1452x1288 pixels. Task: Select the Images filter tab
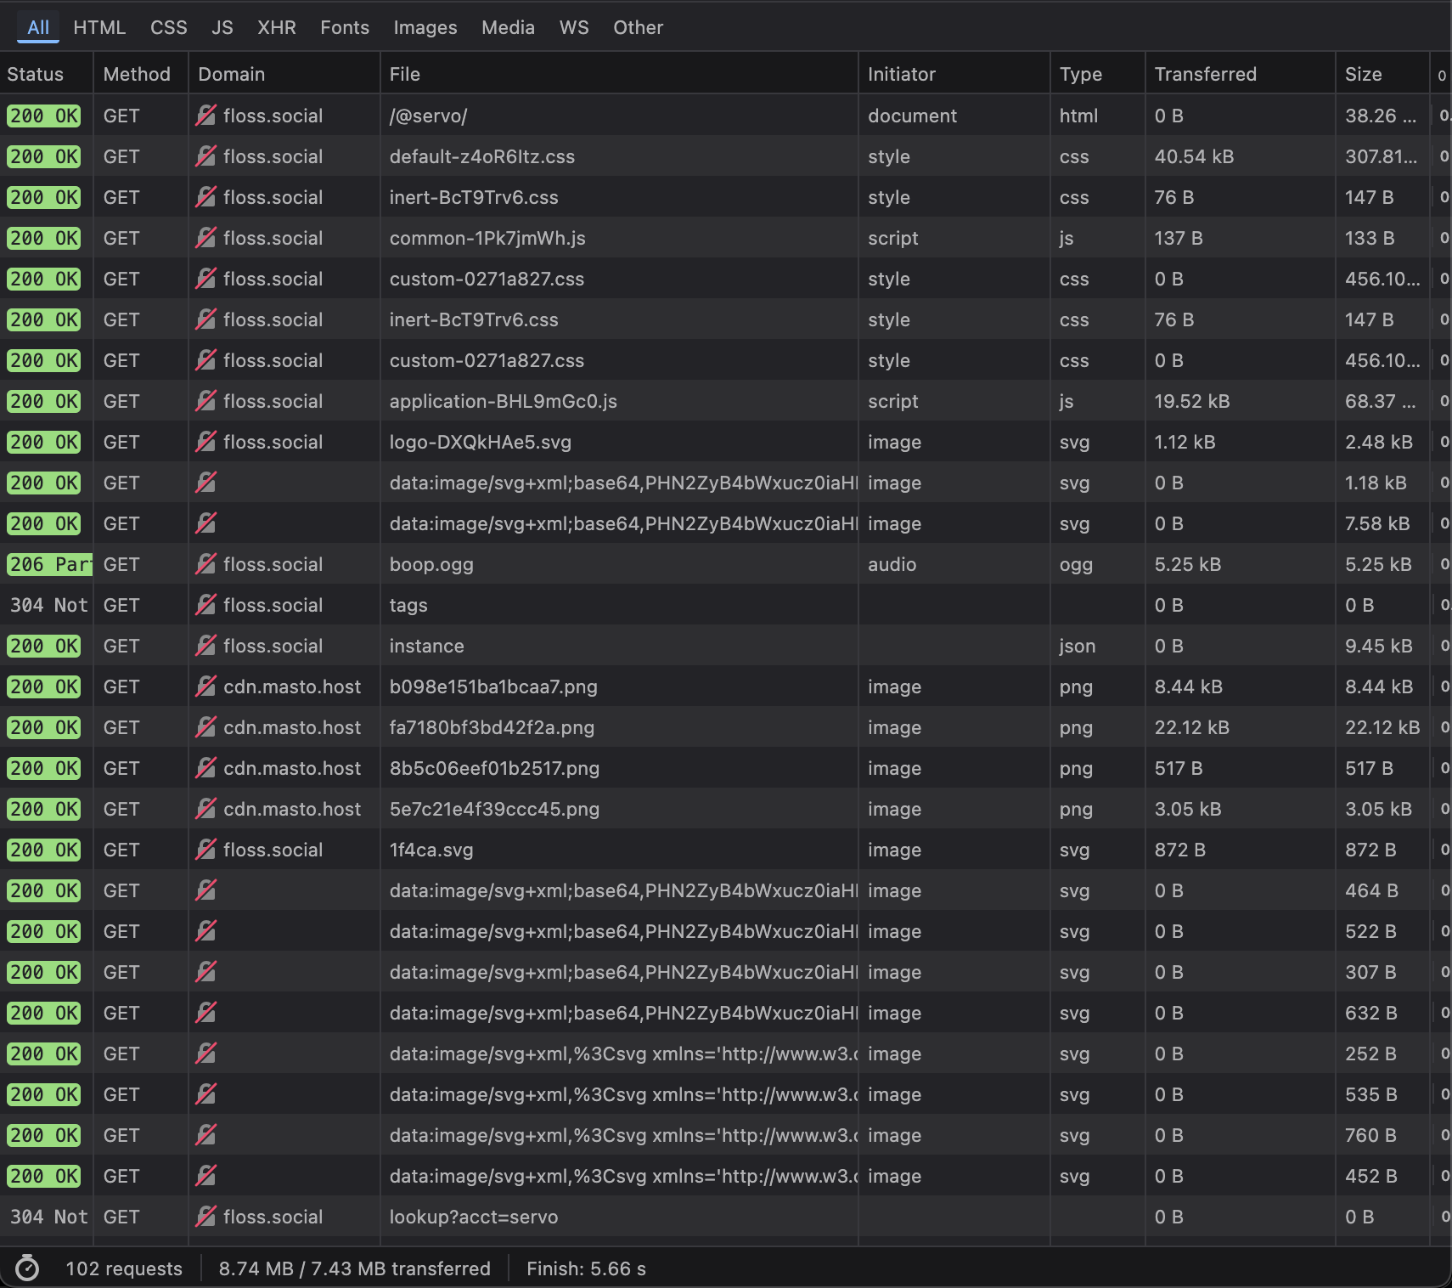pyautogui.click(x=425, y=27)
